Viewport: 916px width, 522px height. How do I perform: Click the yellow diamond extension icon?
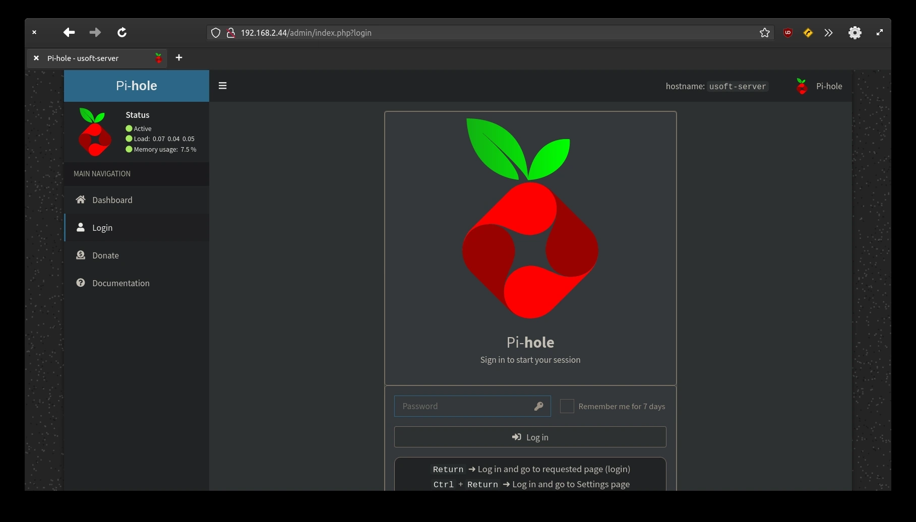coord(808,33)
